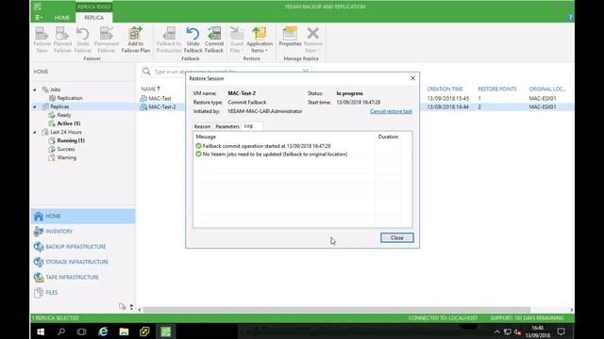Open Windows taskbar search
Image resolution: width=604 pixels, height=339 pixels.
click(60, 331)
